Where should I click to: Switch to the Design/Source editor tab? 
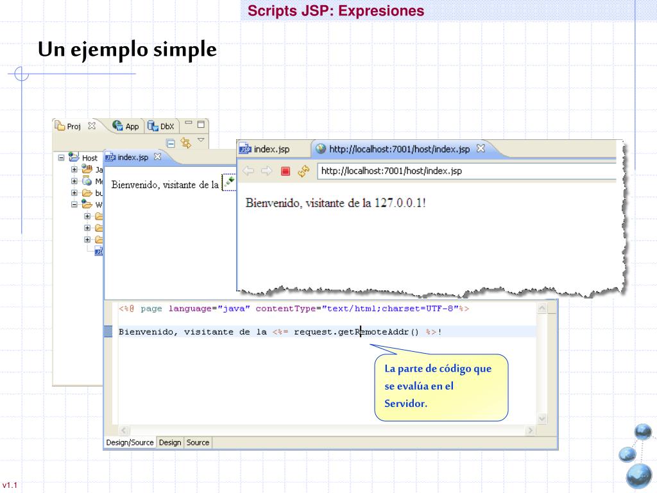pos(130,442)
